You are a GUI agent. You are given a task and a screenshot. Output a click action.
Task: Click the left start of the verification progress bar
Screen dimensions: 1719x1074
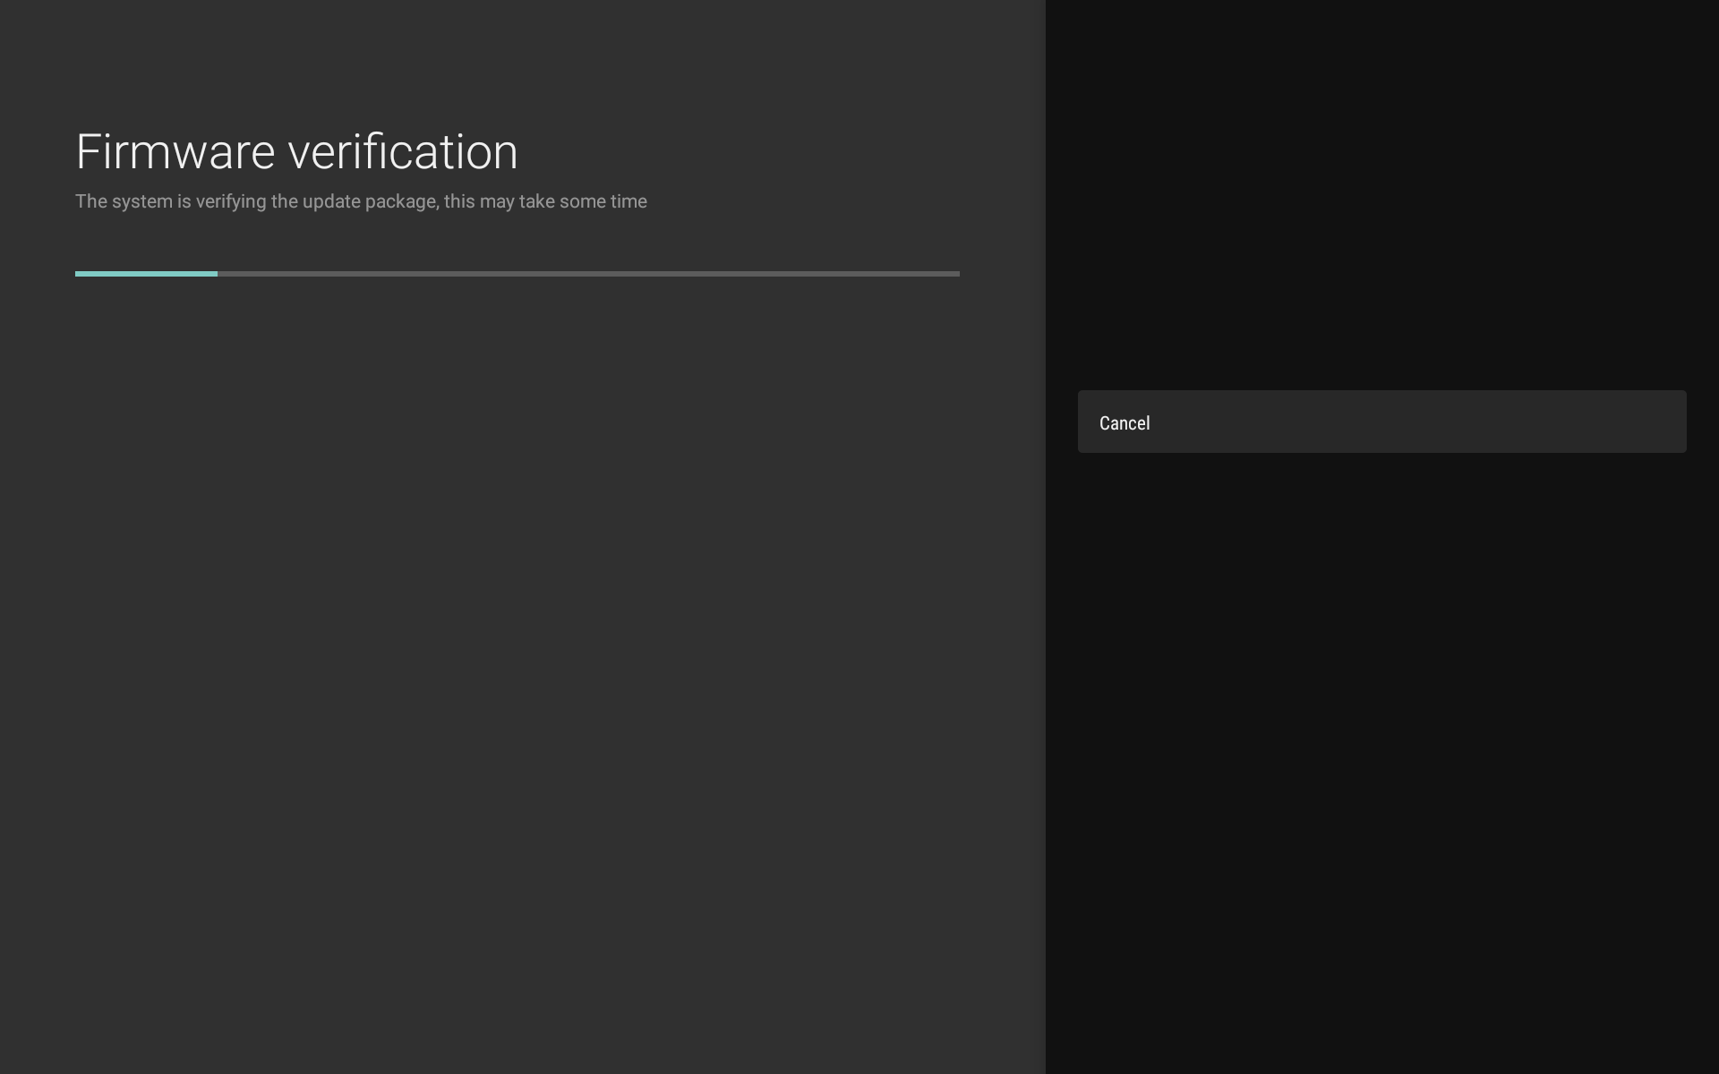pyautogui.click(x=81, y=274)
